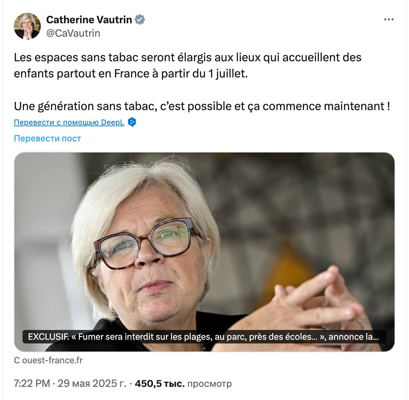Click the "Les espaces sans tabac" opening sentence
The width and height of the screenshot is (409, 400).
coord(187,58)
